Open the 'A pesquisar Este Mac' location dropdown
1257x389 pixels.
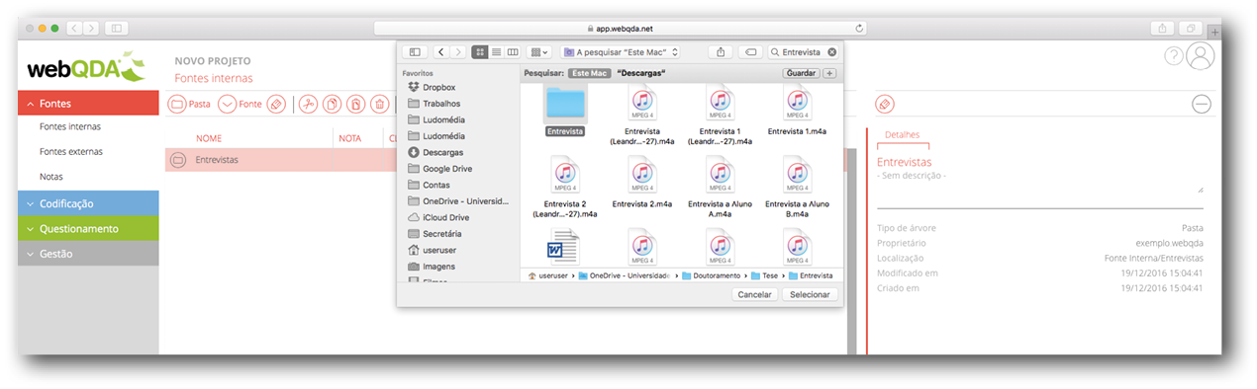[x=621, y=51]
